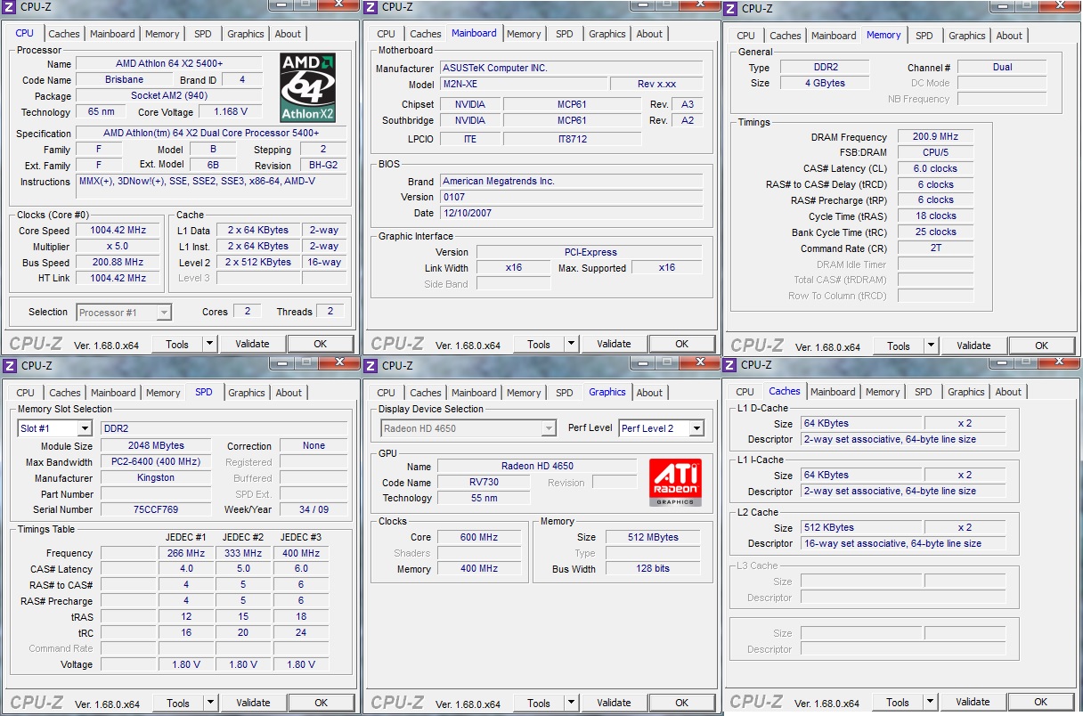The height and width of the screenshot is (716, 1083).
Task: Expand the Tools arrow in the SPD-tab window
Action: tap(210, 703)
